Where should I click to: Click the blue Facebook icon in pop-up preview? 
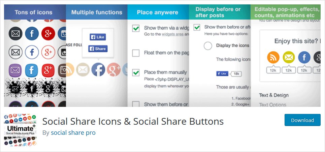[x=304, y=58]
